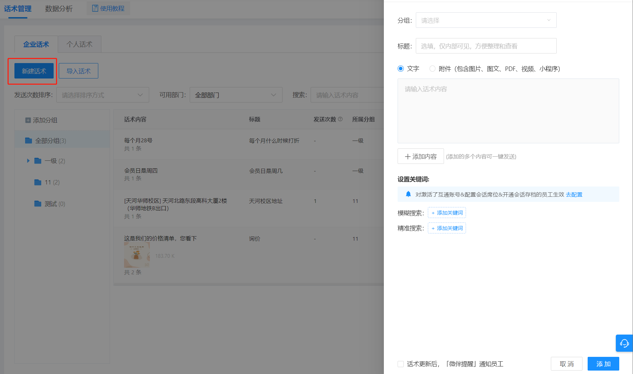The image size is (633, 374).
Task: Tick the 微伴提醒 notify employees checkbox
Action: [x=401, y=364]
